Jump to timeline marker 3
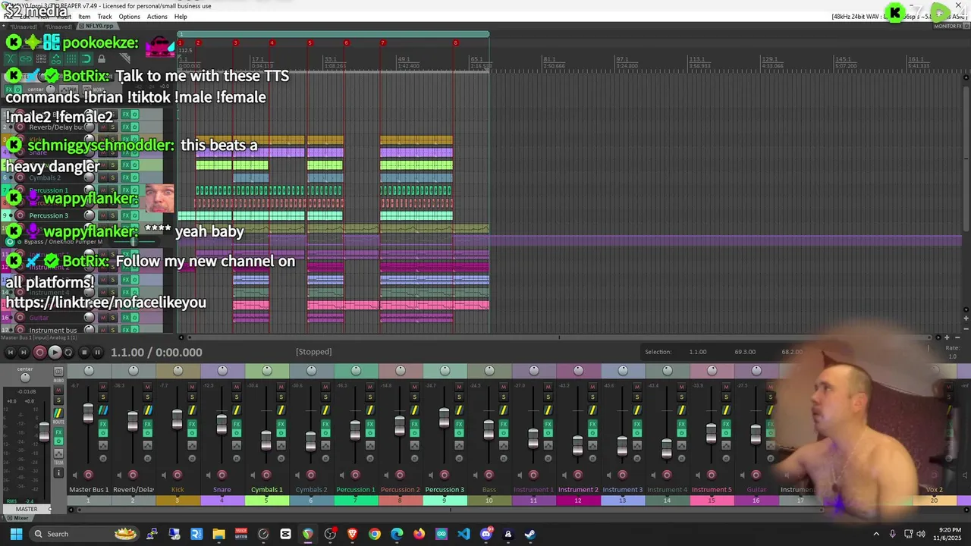The width and height of the screenshot is (971, 546). [235, 42]
